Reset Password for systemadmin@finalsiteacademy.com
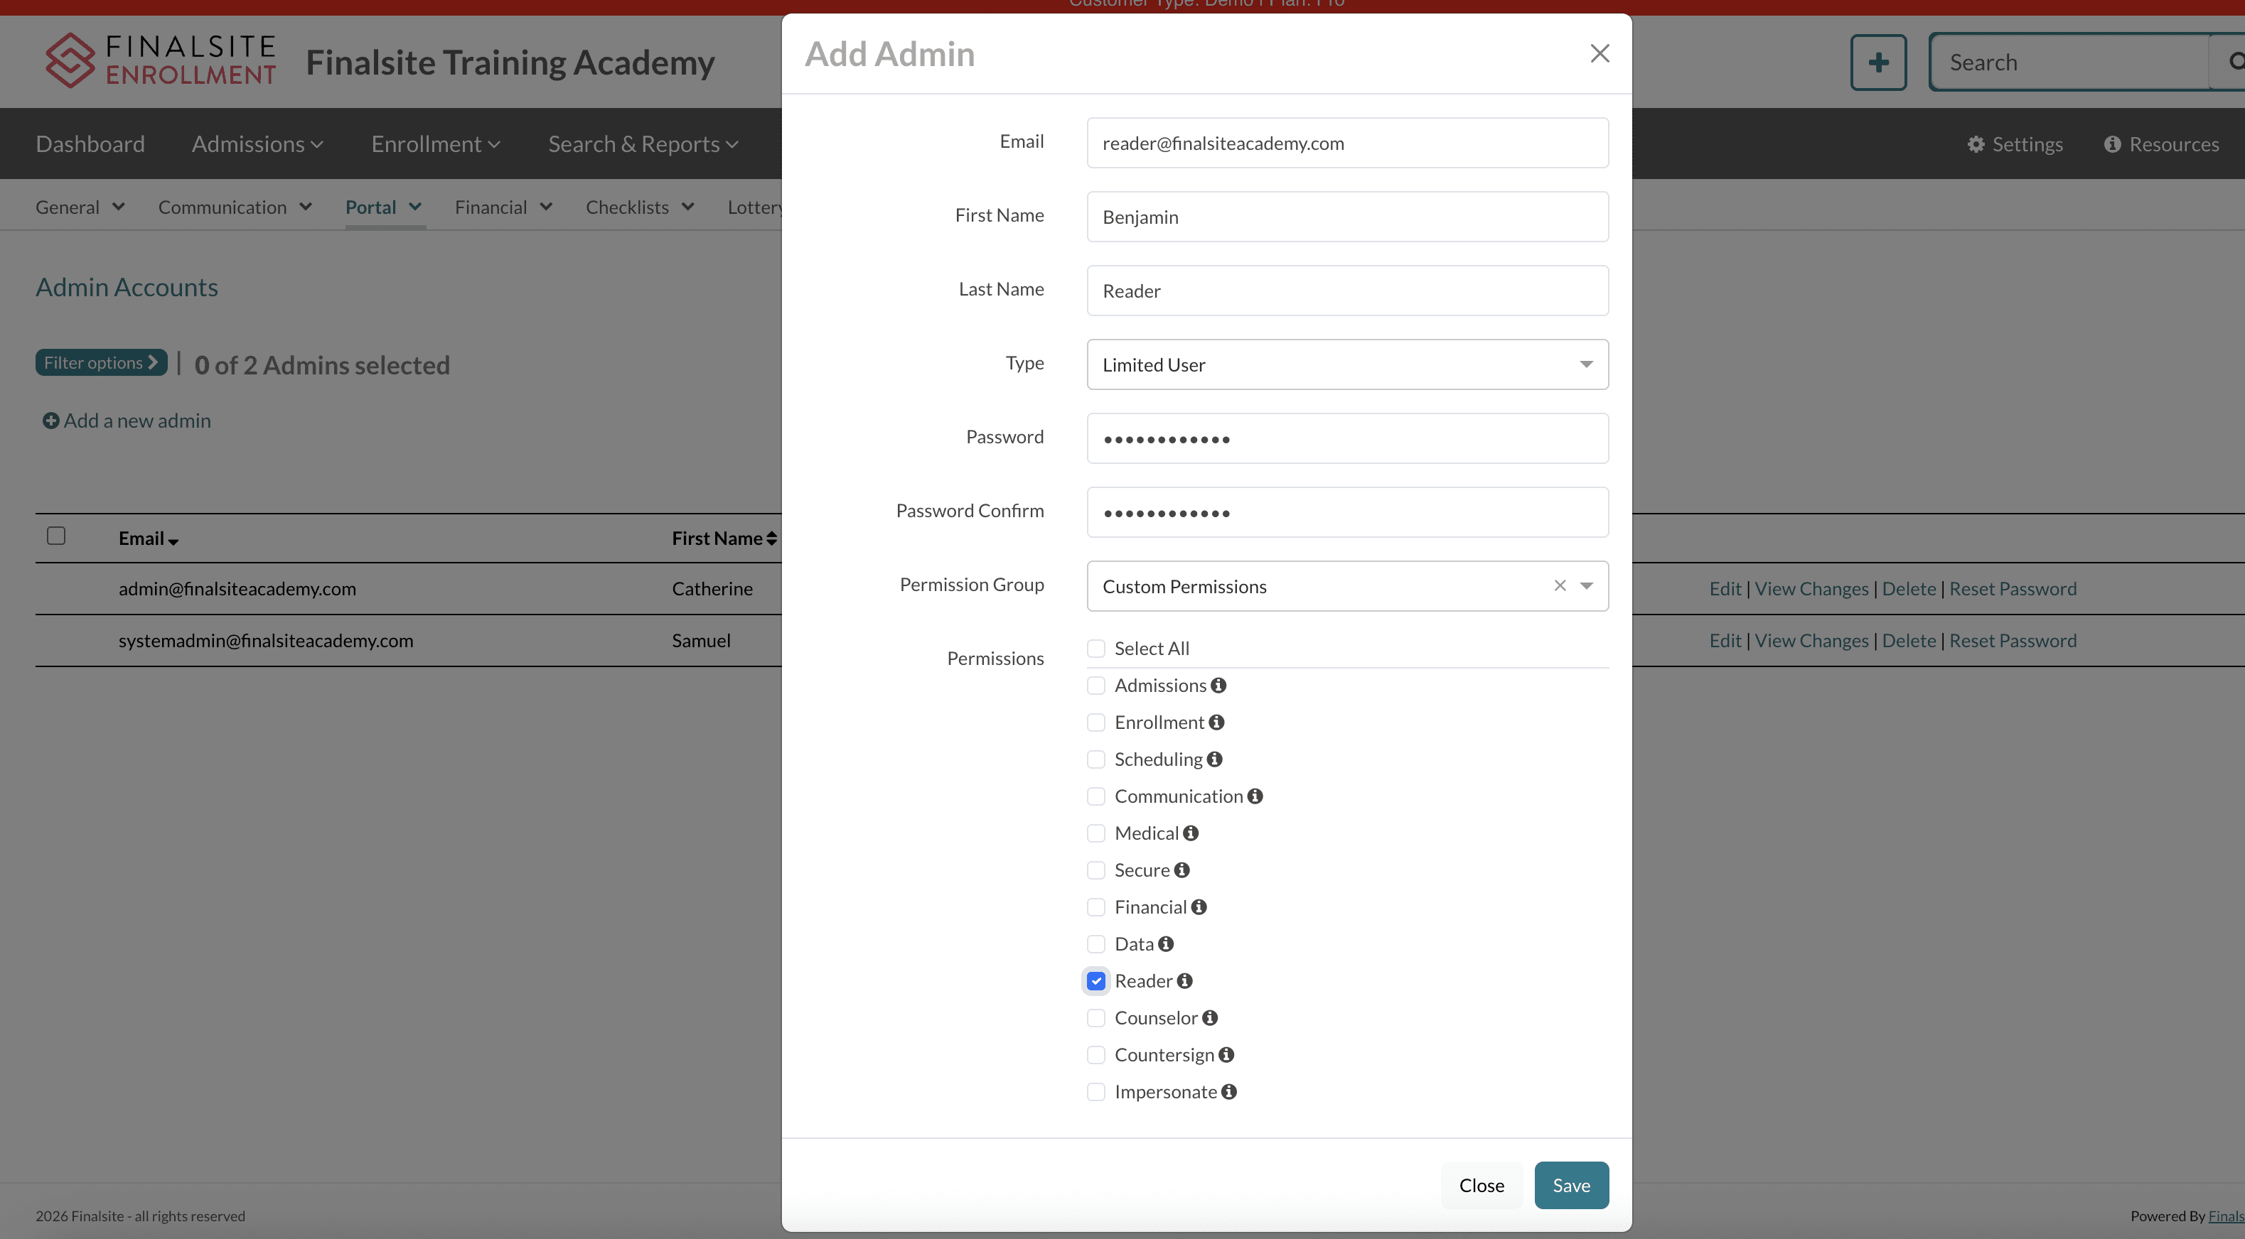2245x1239 pixels. pos(2013,640)
